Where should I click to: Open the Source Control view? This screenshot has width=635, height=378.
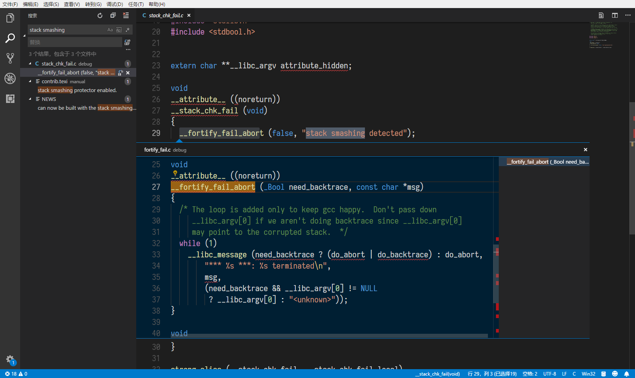10,58
